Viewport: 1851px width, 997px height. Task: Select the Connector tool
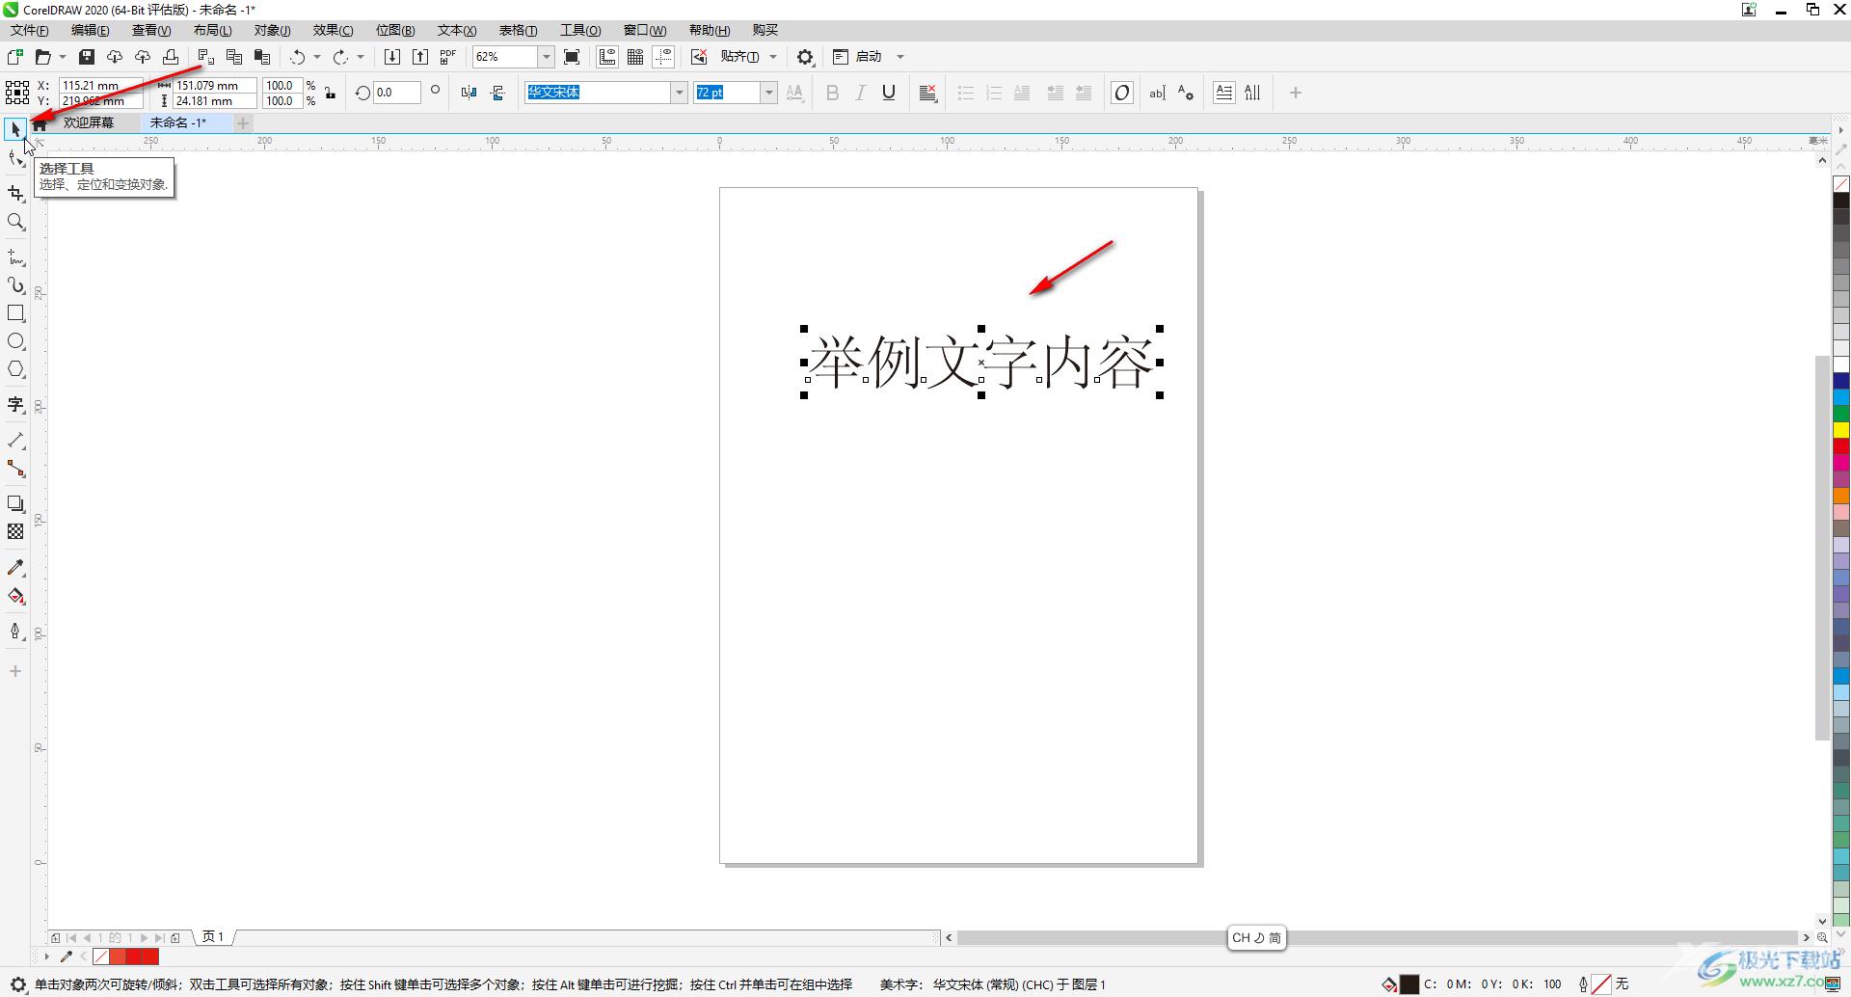pyautogui.click(x=15, y=469)
